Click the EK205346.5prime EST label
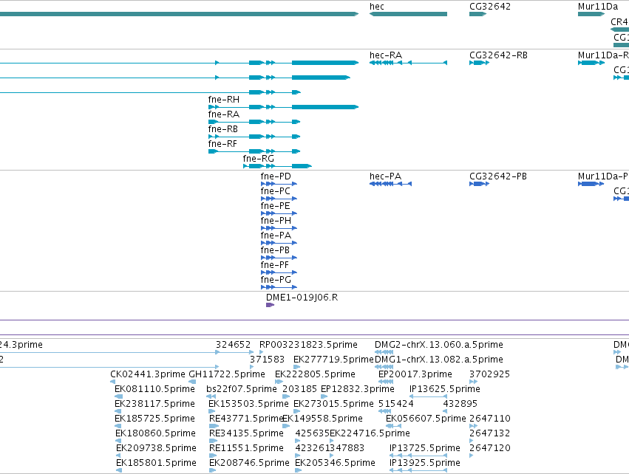The width and height of the screenshot is (629, 474). (x=335, y=464)
